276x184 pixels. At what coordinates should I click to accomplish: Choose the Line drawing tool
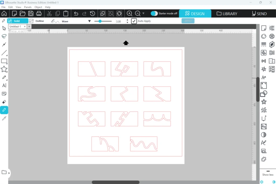[4, 53]
